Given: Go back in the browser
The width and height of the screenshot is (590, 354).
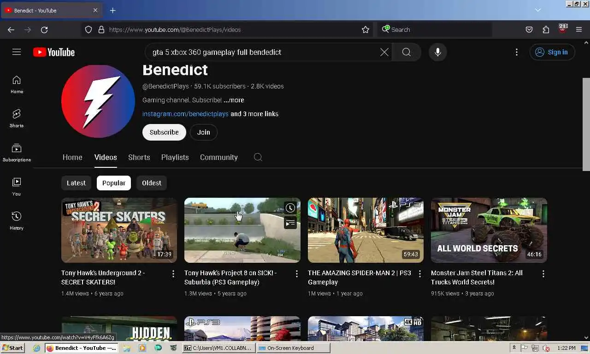Looking at the screenshot, I should point(11,29).
